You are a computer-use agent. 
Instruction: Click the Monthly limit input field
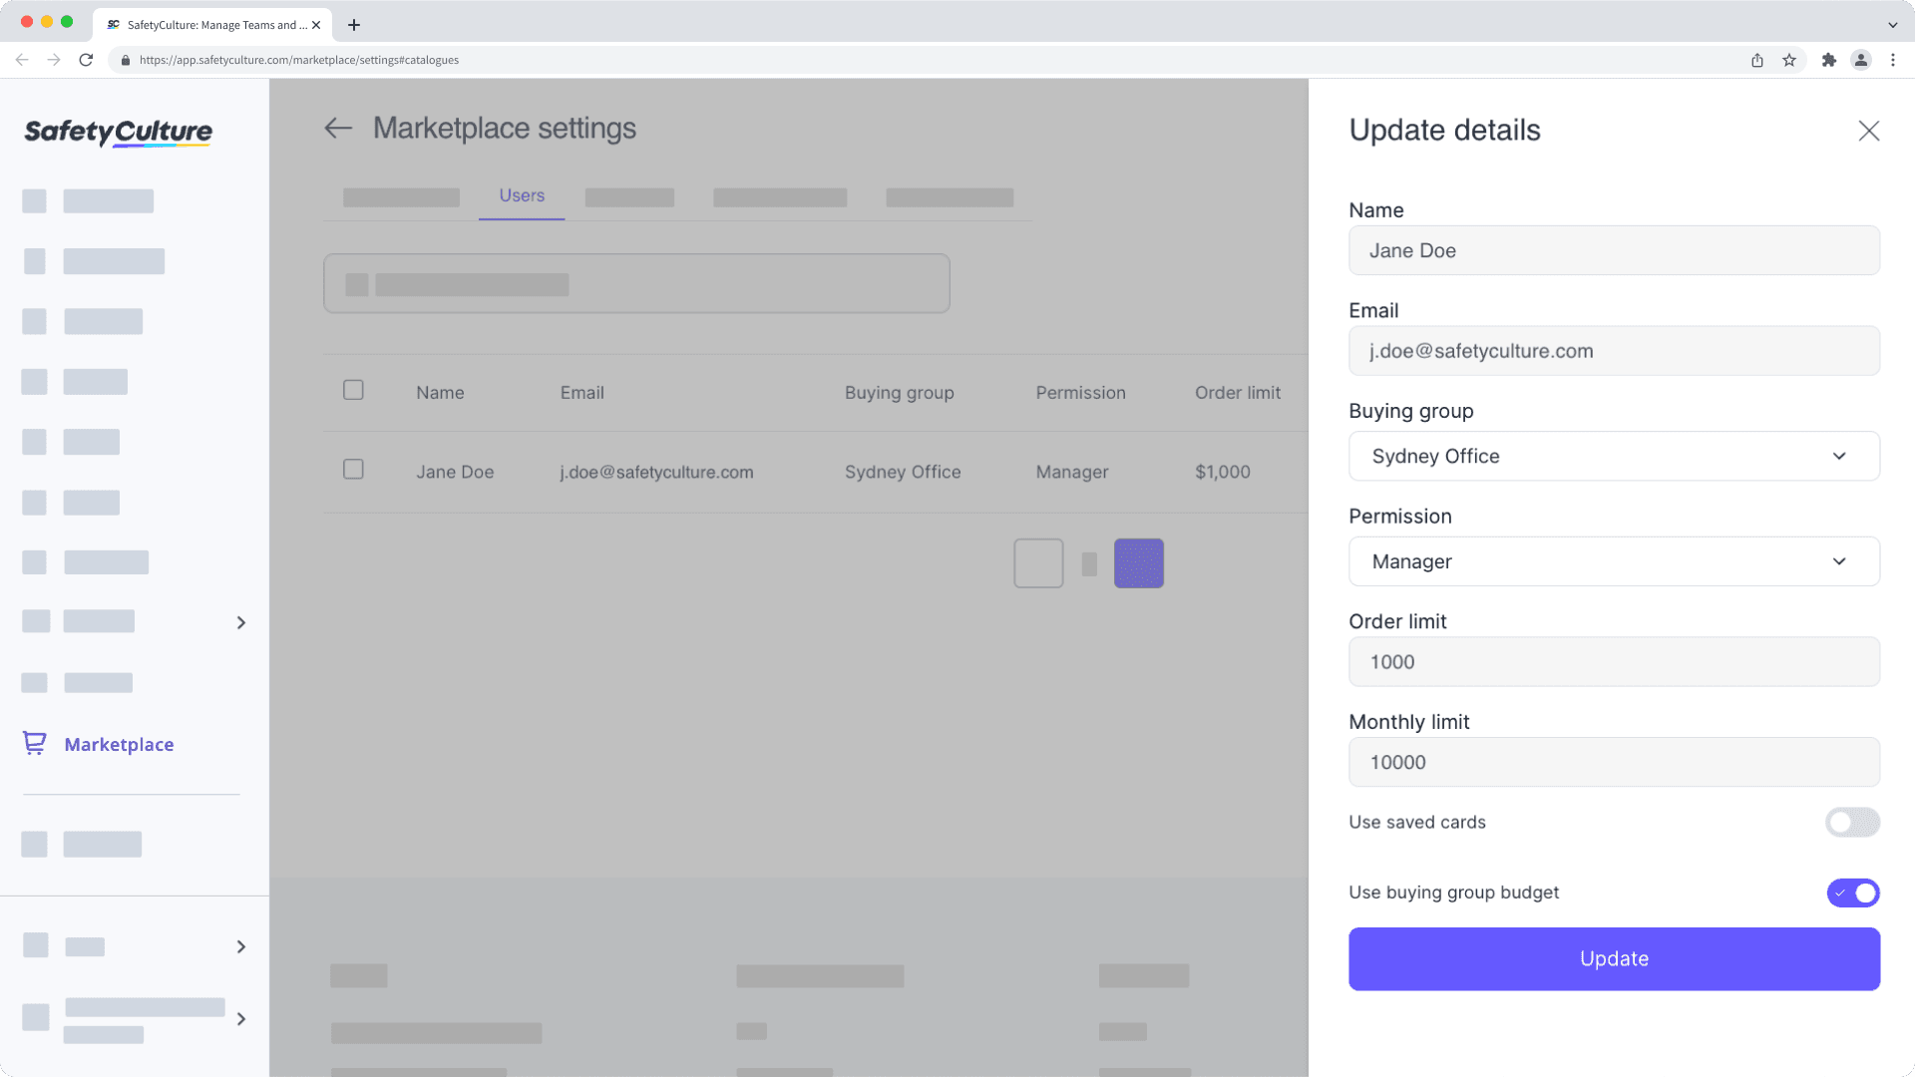click(x=1614, y=762)
